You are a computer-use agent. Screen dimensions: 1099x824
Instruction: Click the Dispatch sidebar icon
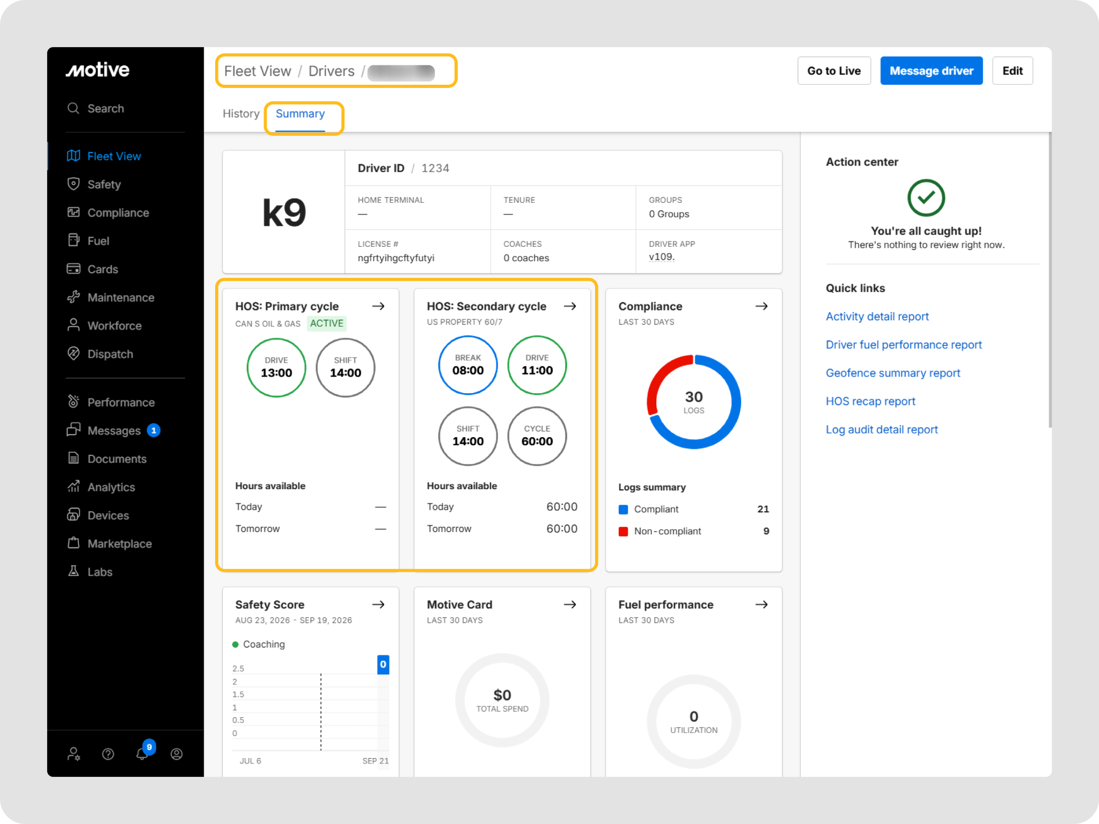[74, 354]
